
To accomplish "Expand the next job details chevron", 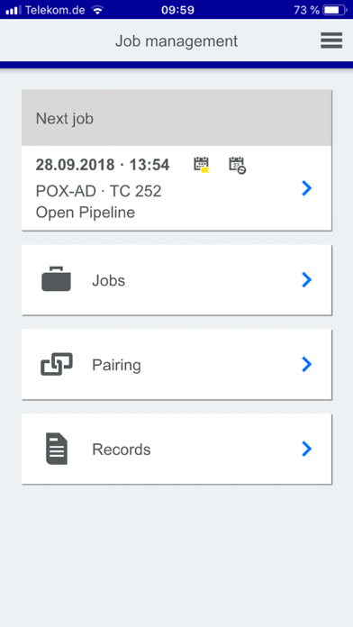I will (306, 188).
